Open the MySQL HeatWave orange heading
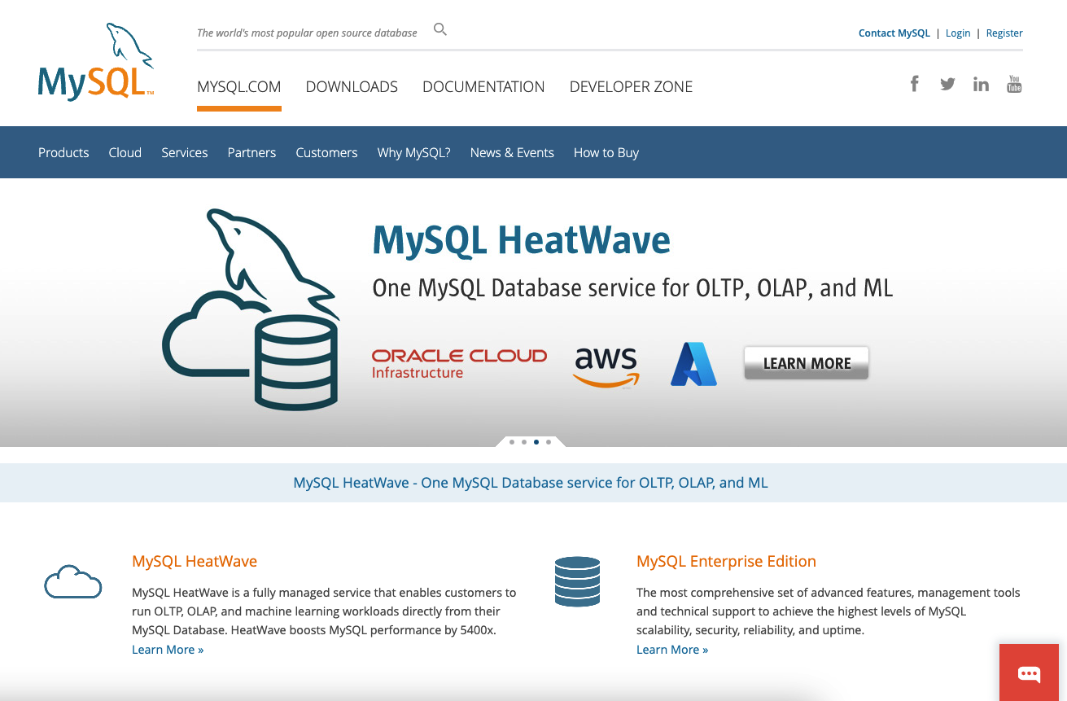 195,561
